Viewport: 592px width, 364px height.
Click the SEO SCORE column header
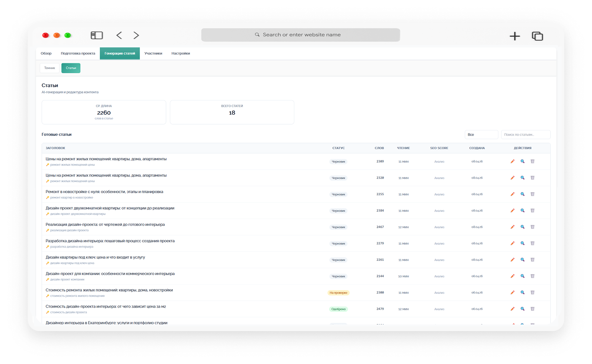coord(439,148)
